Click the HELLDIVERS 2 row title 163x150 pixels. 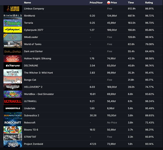(x=33, y=87)
